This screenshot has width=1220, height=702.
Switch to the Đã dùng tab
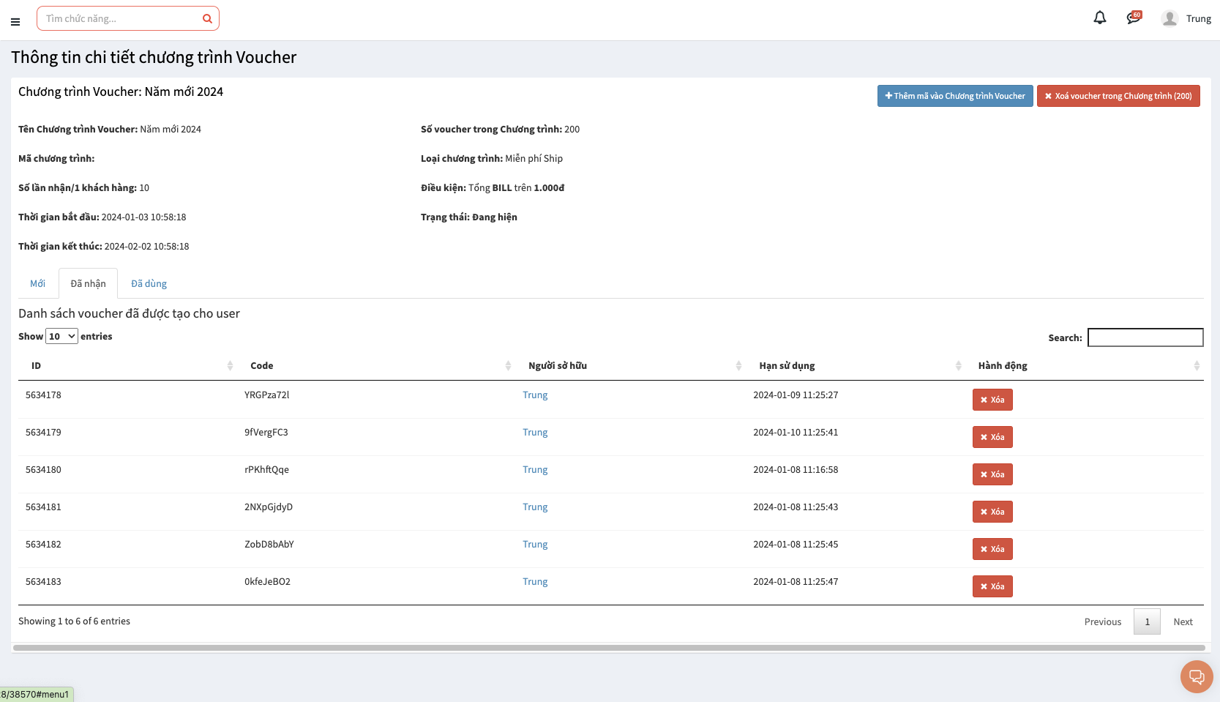[x=149, y=284]
